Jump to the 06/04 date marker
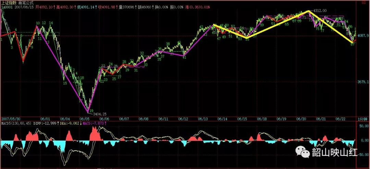The width and height of the screenshot is (370, 169). [x=65, y=118]
